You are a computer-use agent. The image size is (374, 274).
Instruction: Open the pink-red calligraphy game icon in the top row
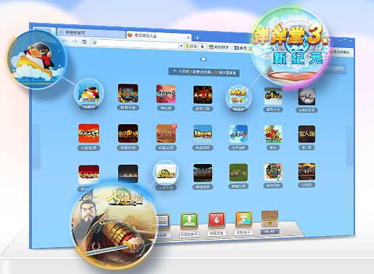coord(166,94)
